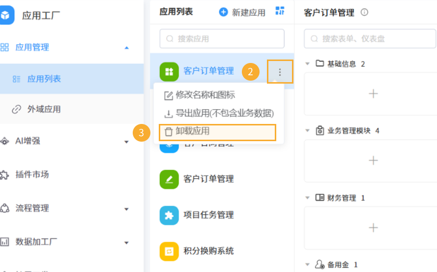Focus the 搜索表单、仪表盘 search field
This screenshot has width=437, height=272.
370,38
